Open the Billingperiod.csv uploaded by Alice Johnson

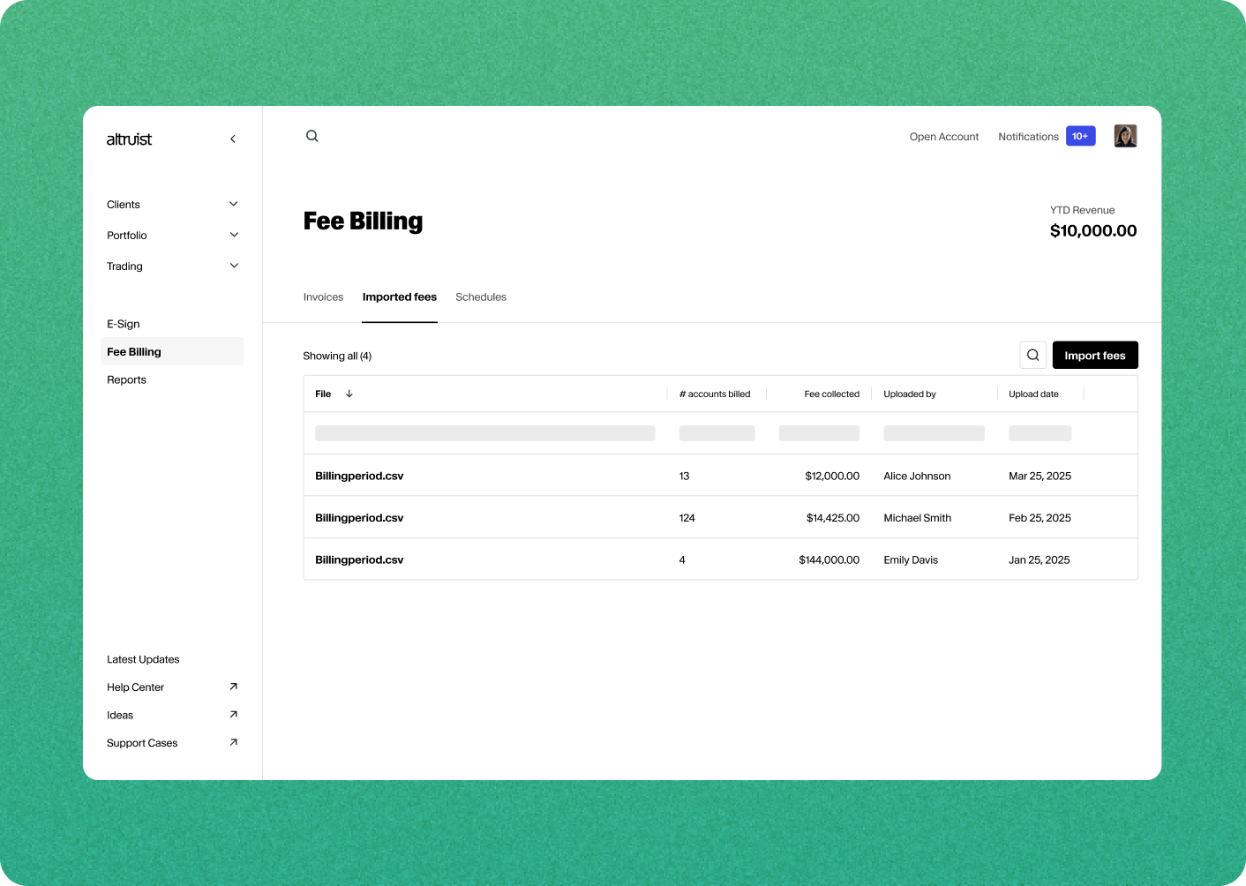pyautogui.click(x=359, y=476)
